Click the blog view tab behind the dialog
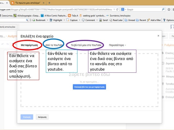Image resolution: width=174 pixels, height=130 pixels. coord(8,27)
